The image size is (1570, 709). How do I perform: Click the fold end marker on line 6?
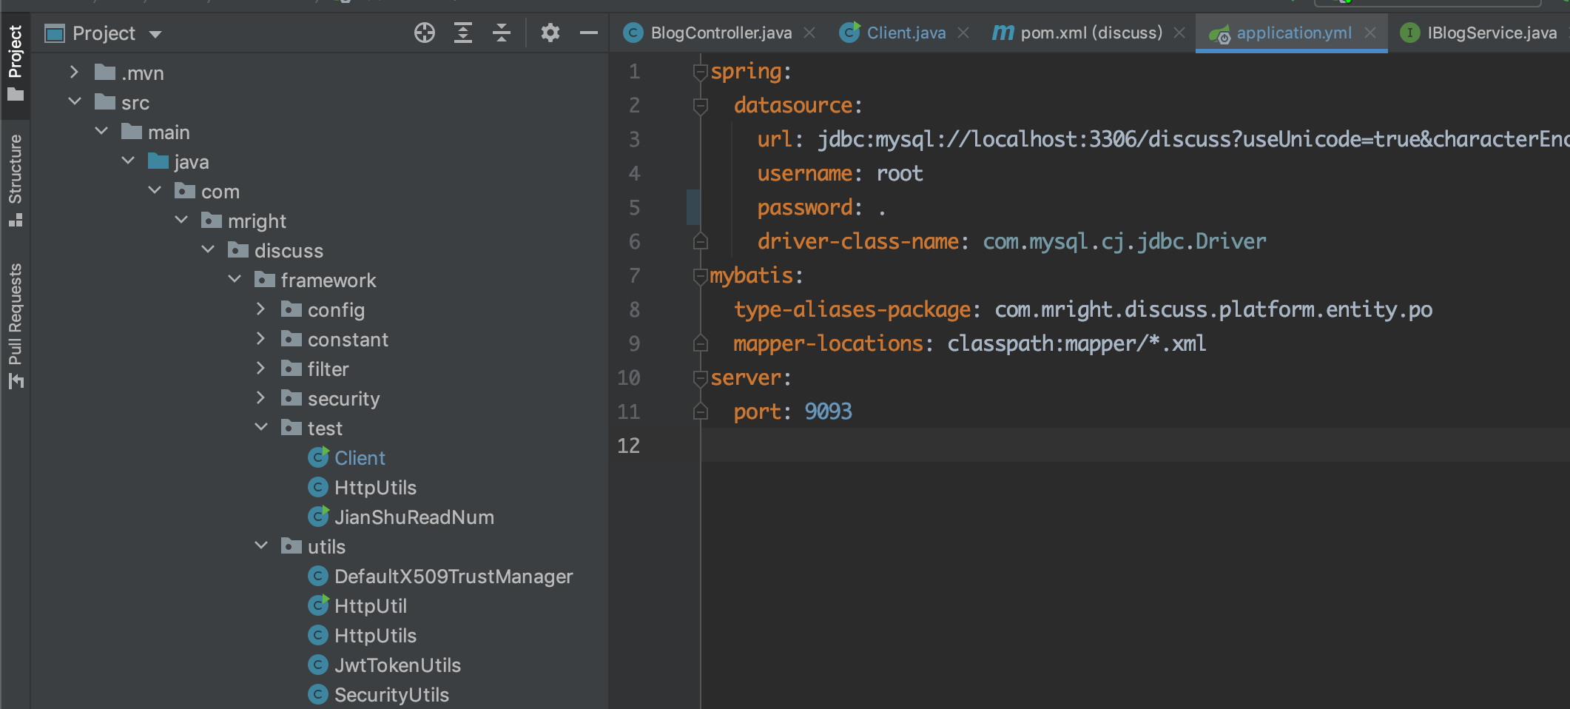(700, 241)
